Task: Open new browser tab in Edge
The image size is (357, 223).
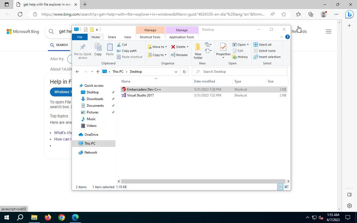Action: (85, 4)
